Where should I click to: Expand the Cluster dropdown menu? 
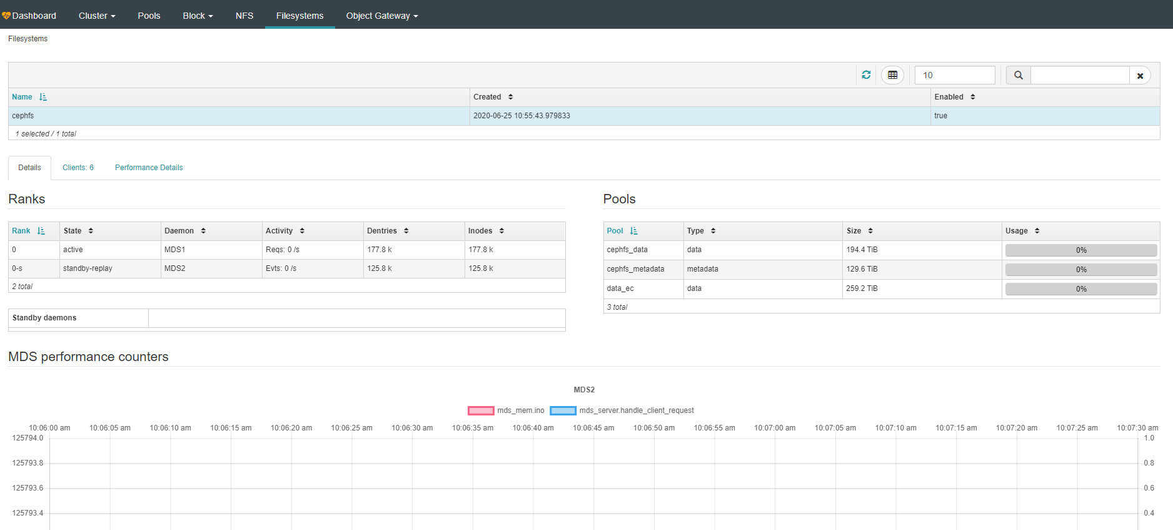[97, 16]
